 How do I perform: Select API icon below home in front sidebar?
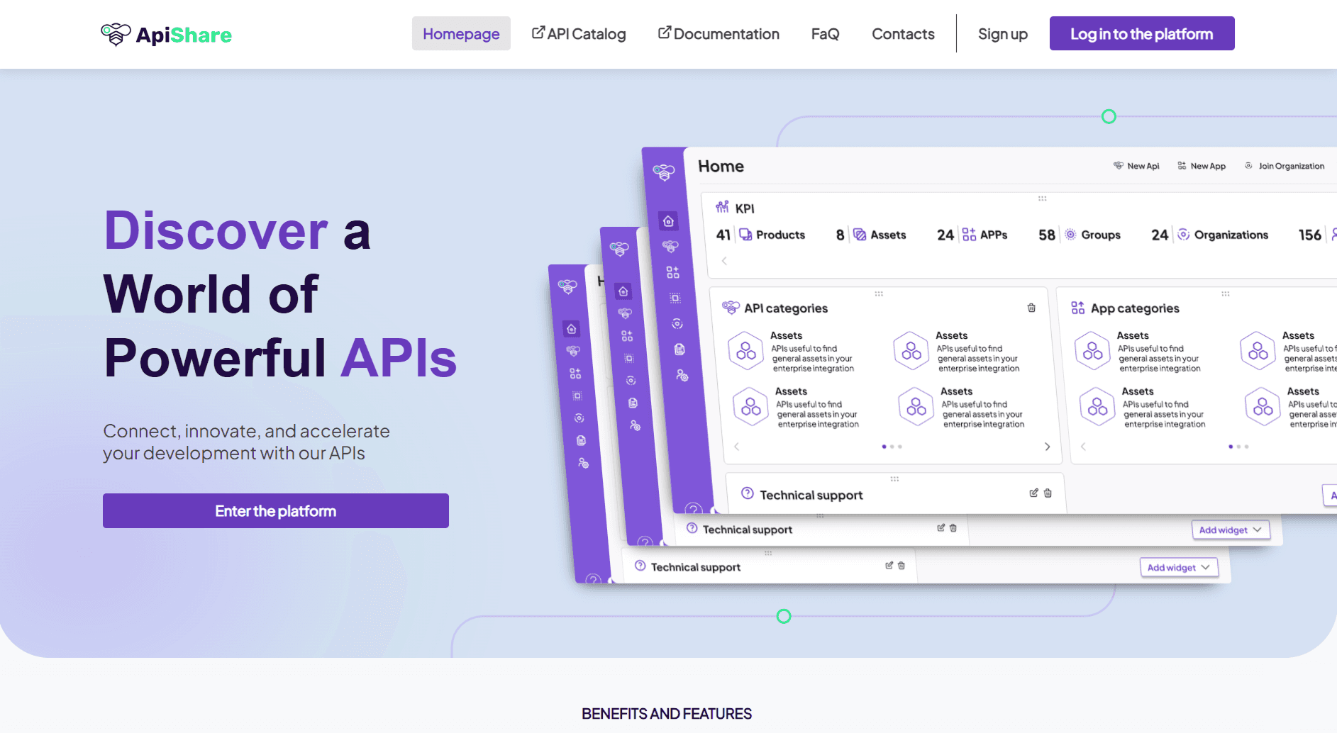(x=670, y=247)
